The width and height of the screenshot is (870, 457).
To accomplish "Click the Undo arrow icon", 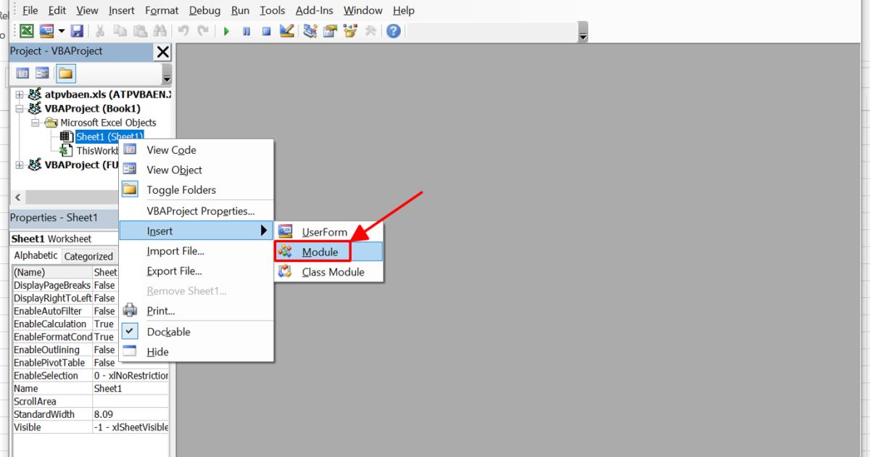I will (183, 31).
